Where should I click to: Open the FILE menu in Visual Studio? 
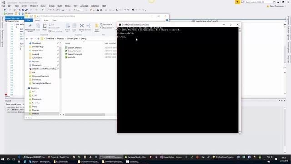coord(3,6)
